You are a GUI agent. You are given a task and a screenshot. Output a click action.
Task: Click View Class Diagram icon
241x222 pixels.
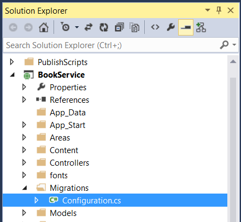[x=201, y=27]
